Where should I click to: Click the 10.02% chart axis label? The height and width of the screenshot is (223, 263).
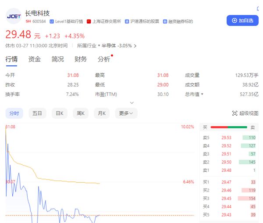click(x=187, y=127)
